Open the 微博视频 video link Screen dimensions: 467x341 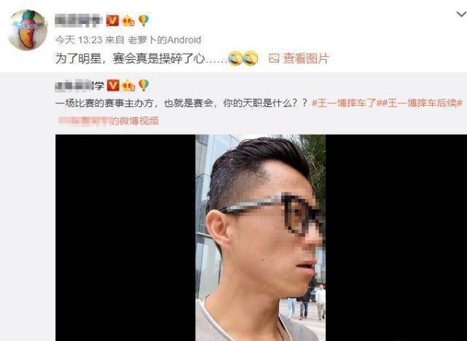click(108, 121)
